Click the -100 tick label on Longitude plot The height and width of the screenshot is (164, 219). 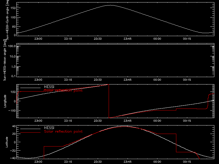[x=12, y=110]
